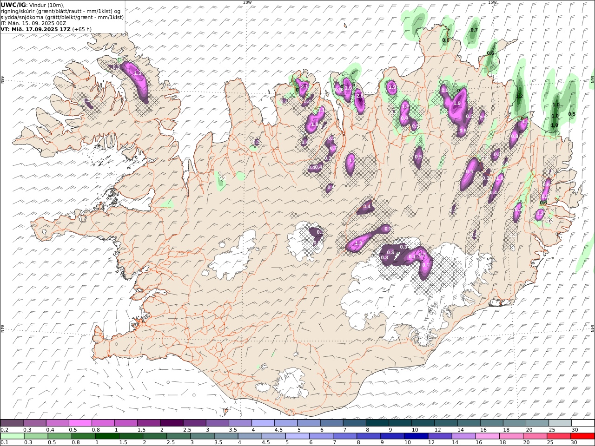The height and width of the screenshot is (446, 595).
Task: Click the '15W' longitude label at top
Action: tap(492, 2)
